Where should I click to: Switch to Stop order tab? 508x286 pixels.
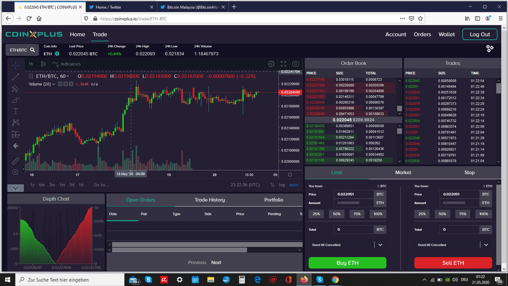tap(469, 172)
